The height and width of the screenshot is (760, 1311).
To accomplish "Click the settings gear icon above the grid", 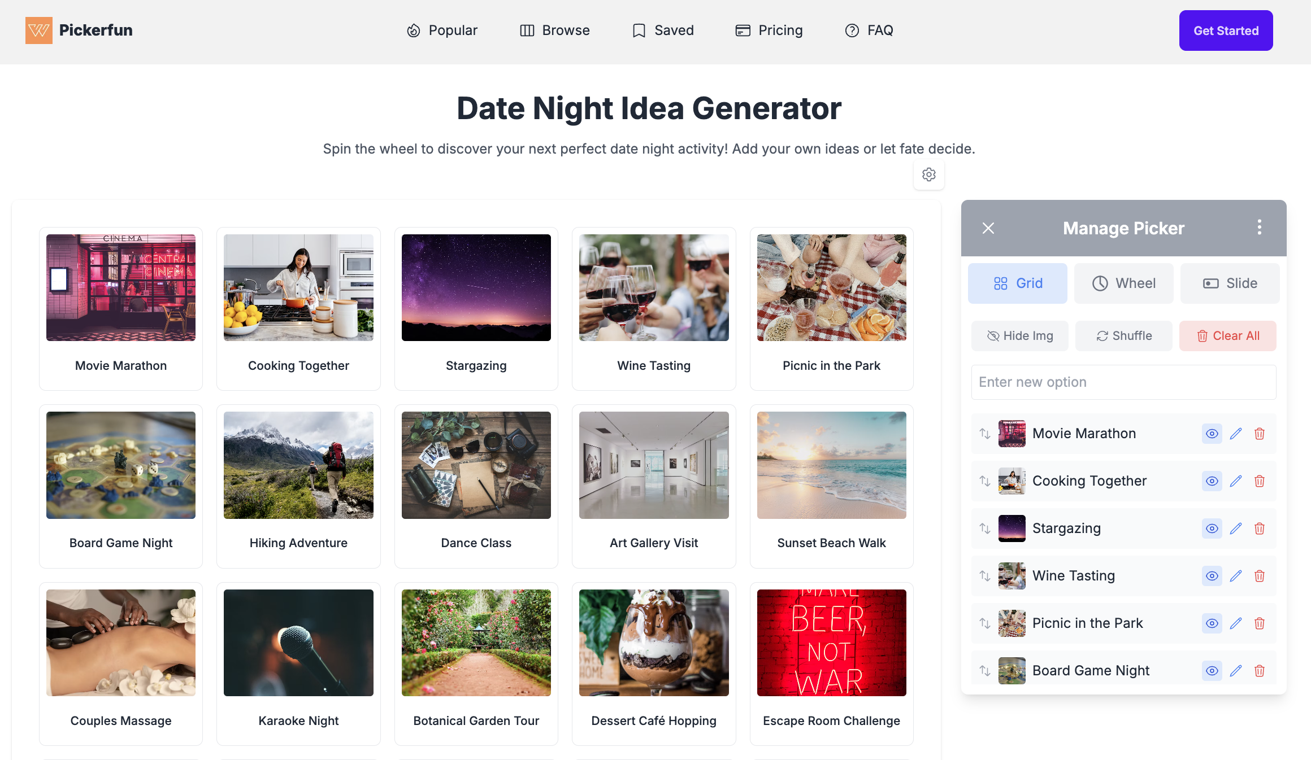I will pyautogui.click(x=928, y=174).
